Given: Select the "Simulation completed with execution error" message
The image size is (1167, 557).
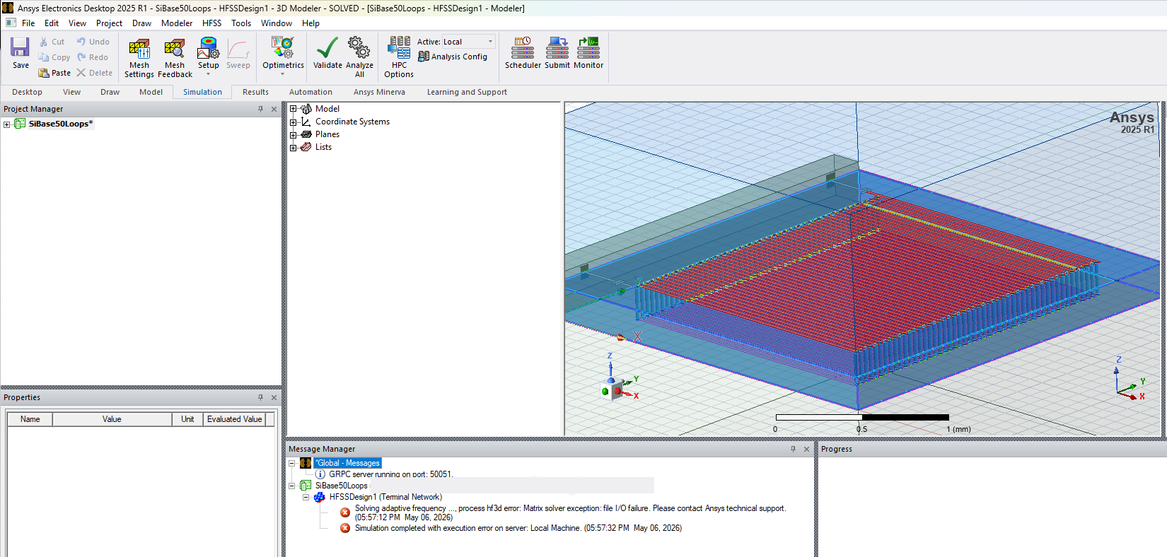Looking at the screenshot, I should 518,528.
